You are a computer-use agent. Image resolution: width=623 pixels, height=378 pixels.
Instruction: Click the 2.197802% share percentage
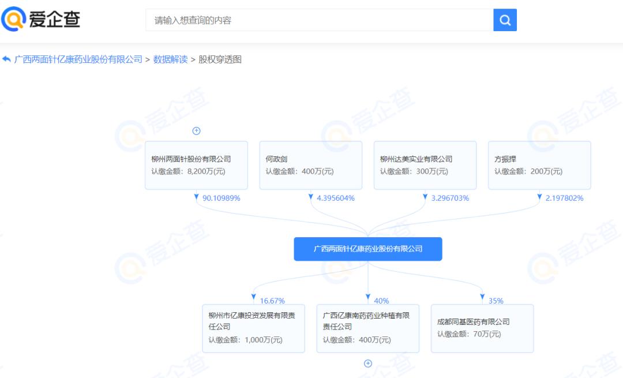565,198
